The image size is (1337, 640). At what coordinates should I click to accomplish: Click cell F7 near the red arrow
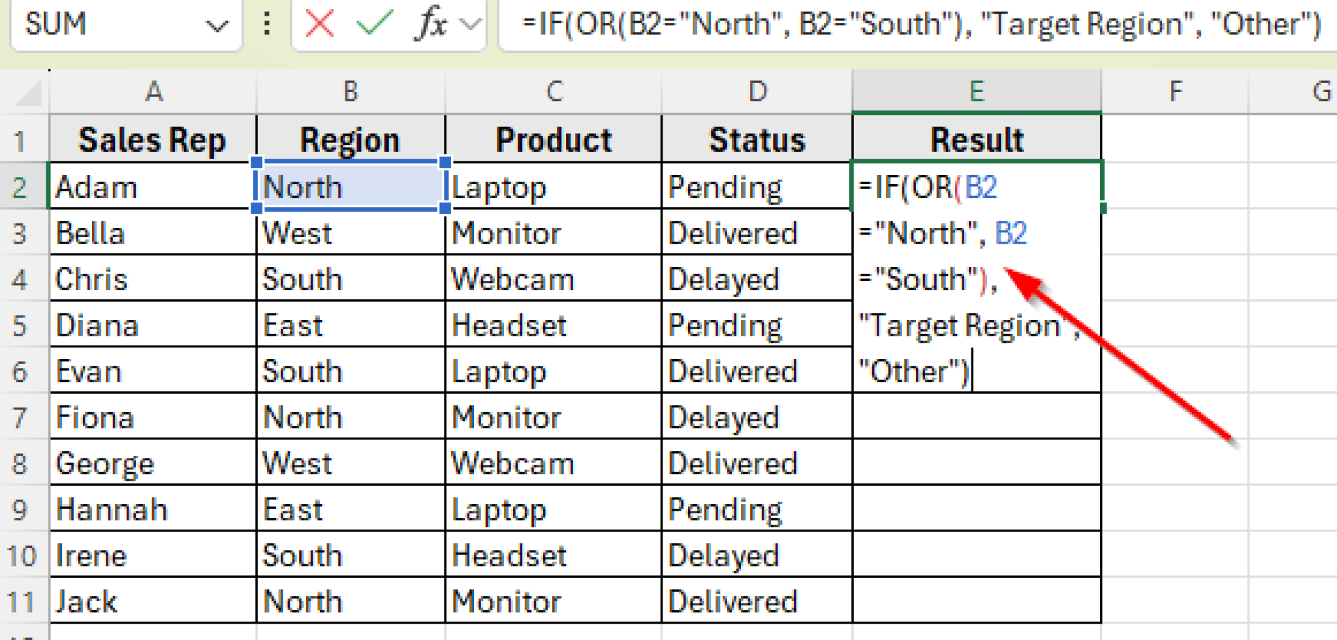(1175, 417)
